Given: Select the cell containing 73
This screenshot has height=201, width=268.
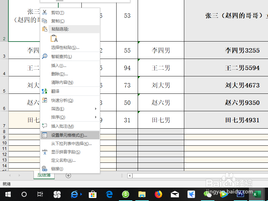Looking at the screenshot, I should click(x=127, y=85).
